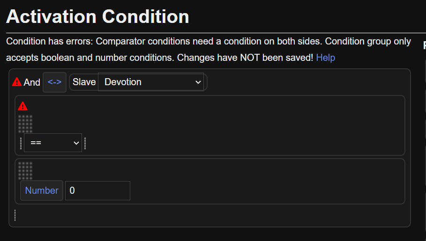Click the dashed slot right of == dropdown
This screenshot has height=241, width=426.
[85, 143]
